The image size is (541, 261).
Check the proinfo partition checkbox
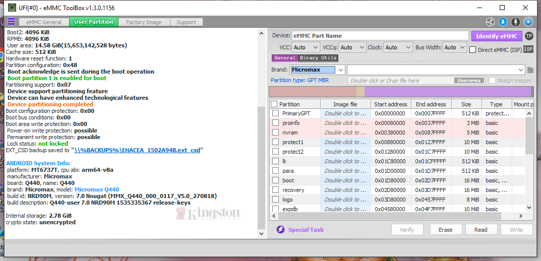(x=275, y=123)
